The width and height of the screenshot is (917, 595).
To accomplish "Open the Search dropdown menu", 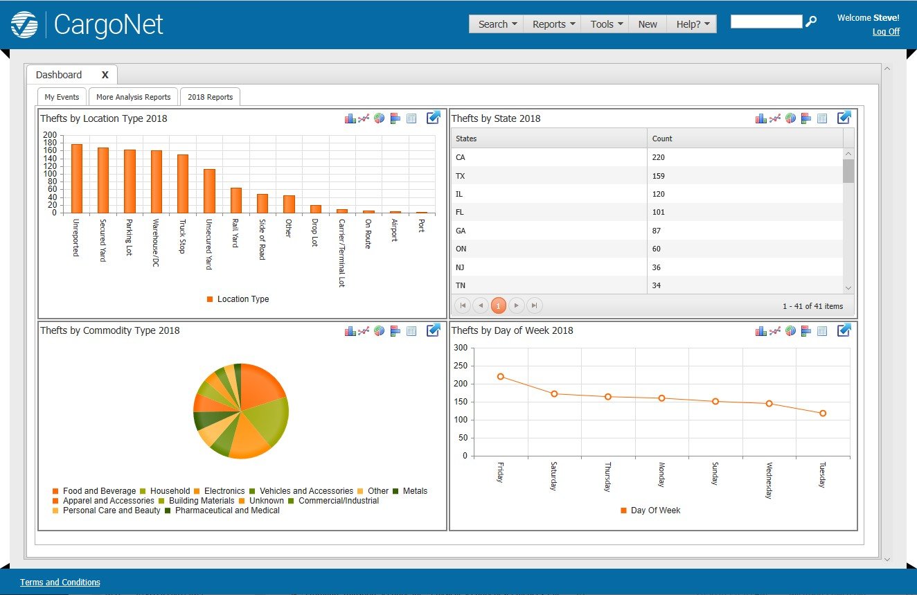I will (x=497, y=24).
